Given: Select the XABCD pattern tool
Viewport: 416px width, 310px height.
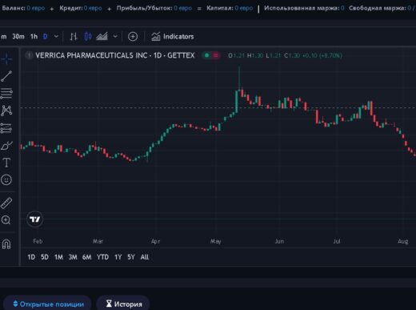Looking at the screenshot, I should pyautogui.click(x=6, y=111).
